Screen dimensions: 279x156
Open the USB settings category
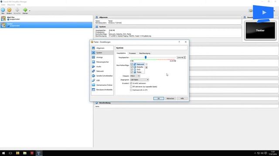coord(102,80)
